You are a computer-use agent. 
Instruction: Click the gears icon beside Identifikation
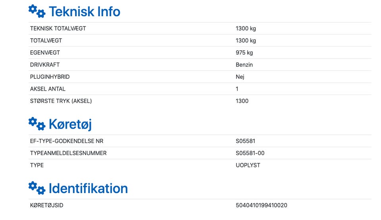pos(37,188)
